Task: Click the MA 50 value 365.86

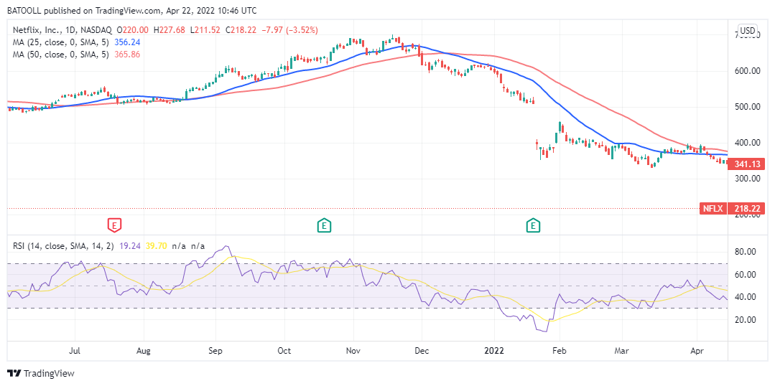Action: (126, 55)
